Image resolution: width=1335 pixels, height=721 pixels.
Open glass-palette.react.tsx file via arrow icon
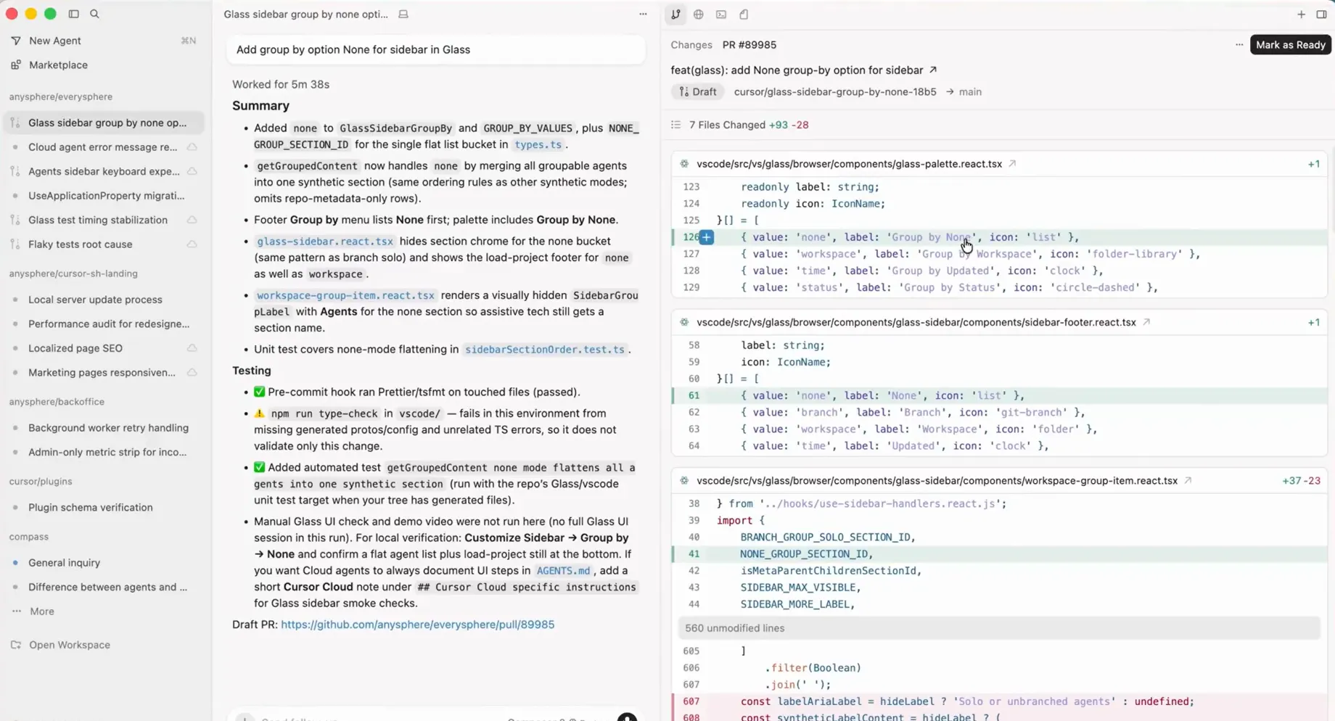click(1012, 164)
